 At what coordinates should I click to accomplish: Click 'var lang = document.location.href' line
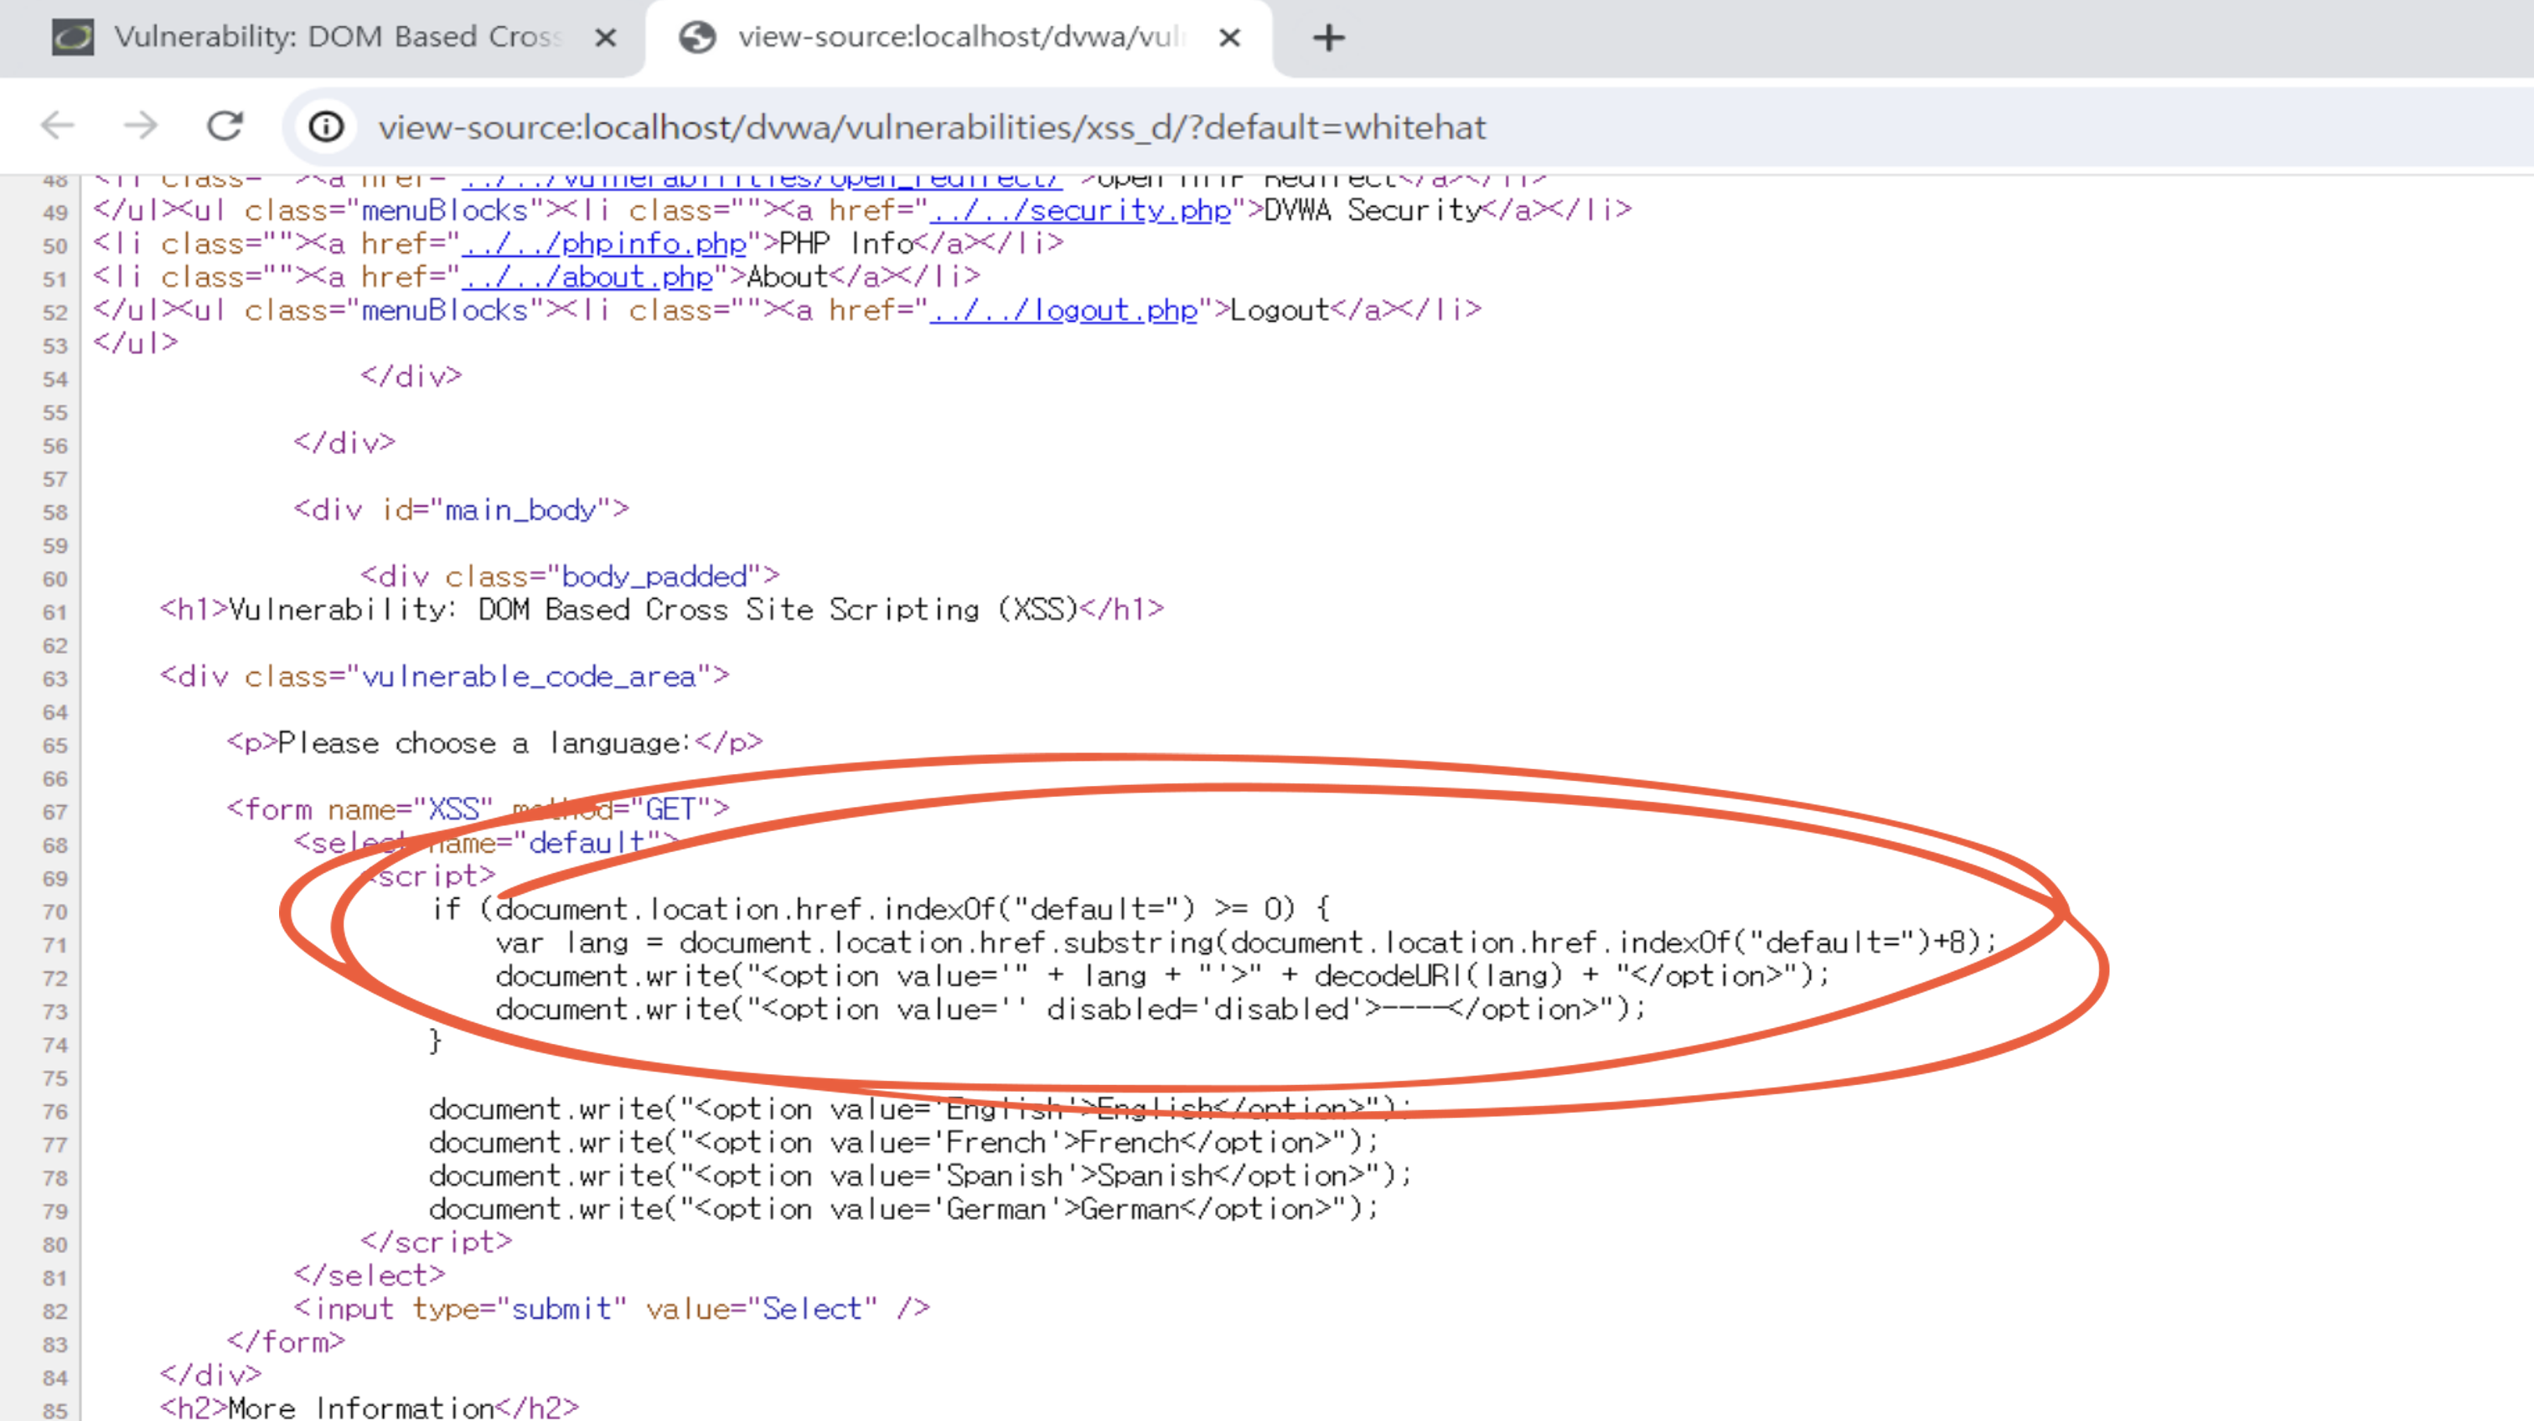point(1246,943)
